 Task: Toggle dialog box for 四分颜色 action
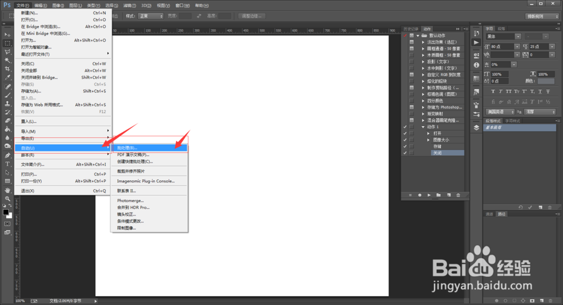click(412, 101)
